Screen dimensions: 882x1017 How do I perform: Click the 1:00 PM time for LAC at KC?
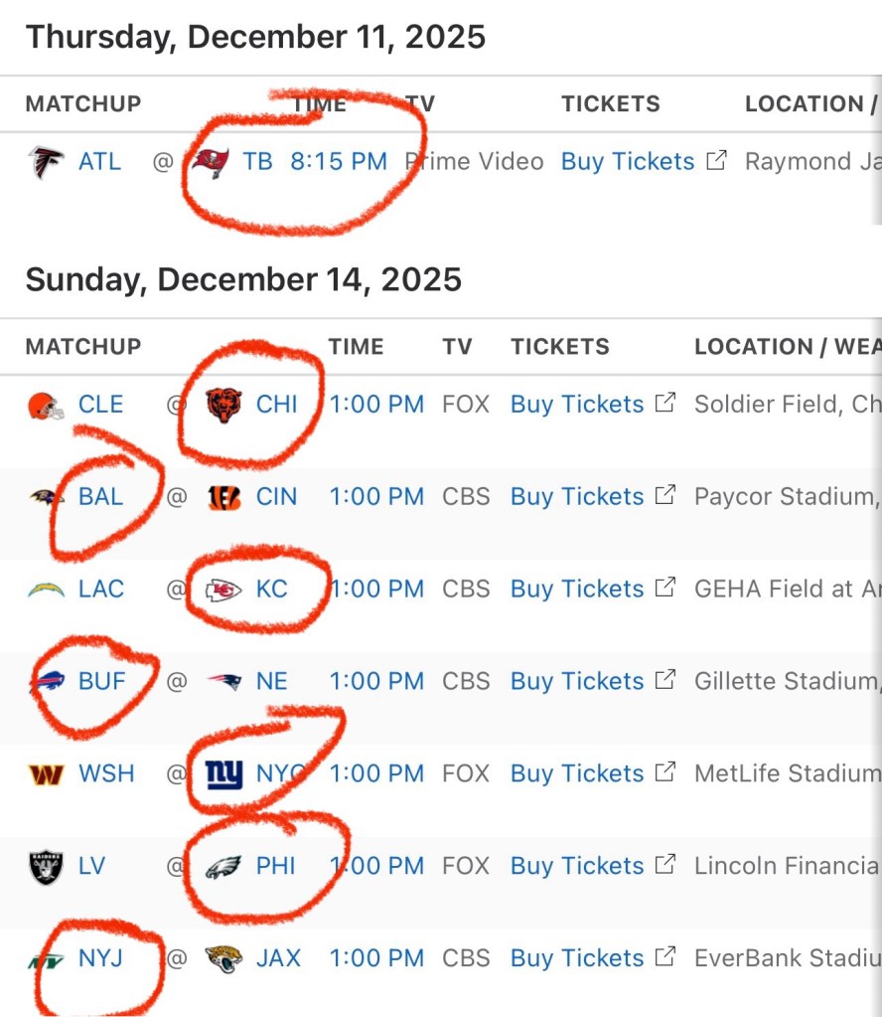pos(376,589)
